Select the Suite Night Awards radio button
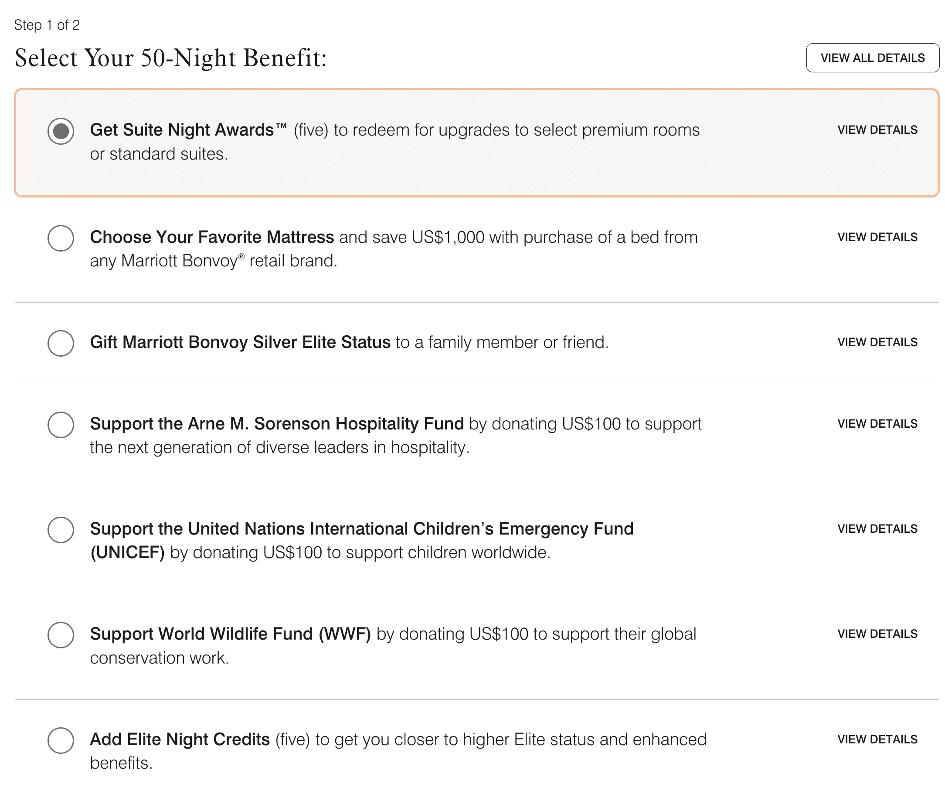The width and height of the screenshot is (945, 804). click(x=61, y=131)
